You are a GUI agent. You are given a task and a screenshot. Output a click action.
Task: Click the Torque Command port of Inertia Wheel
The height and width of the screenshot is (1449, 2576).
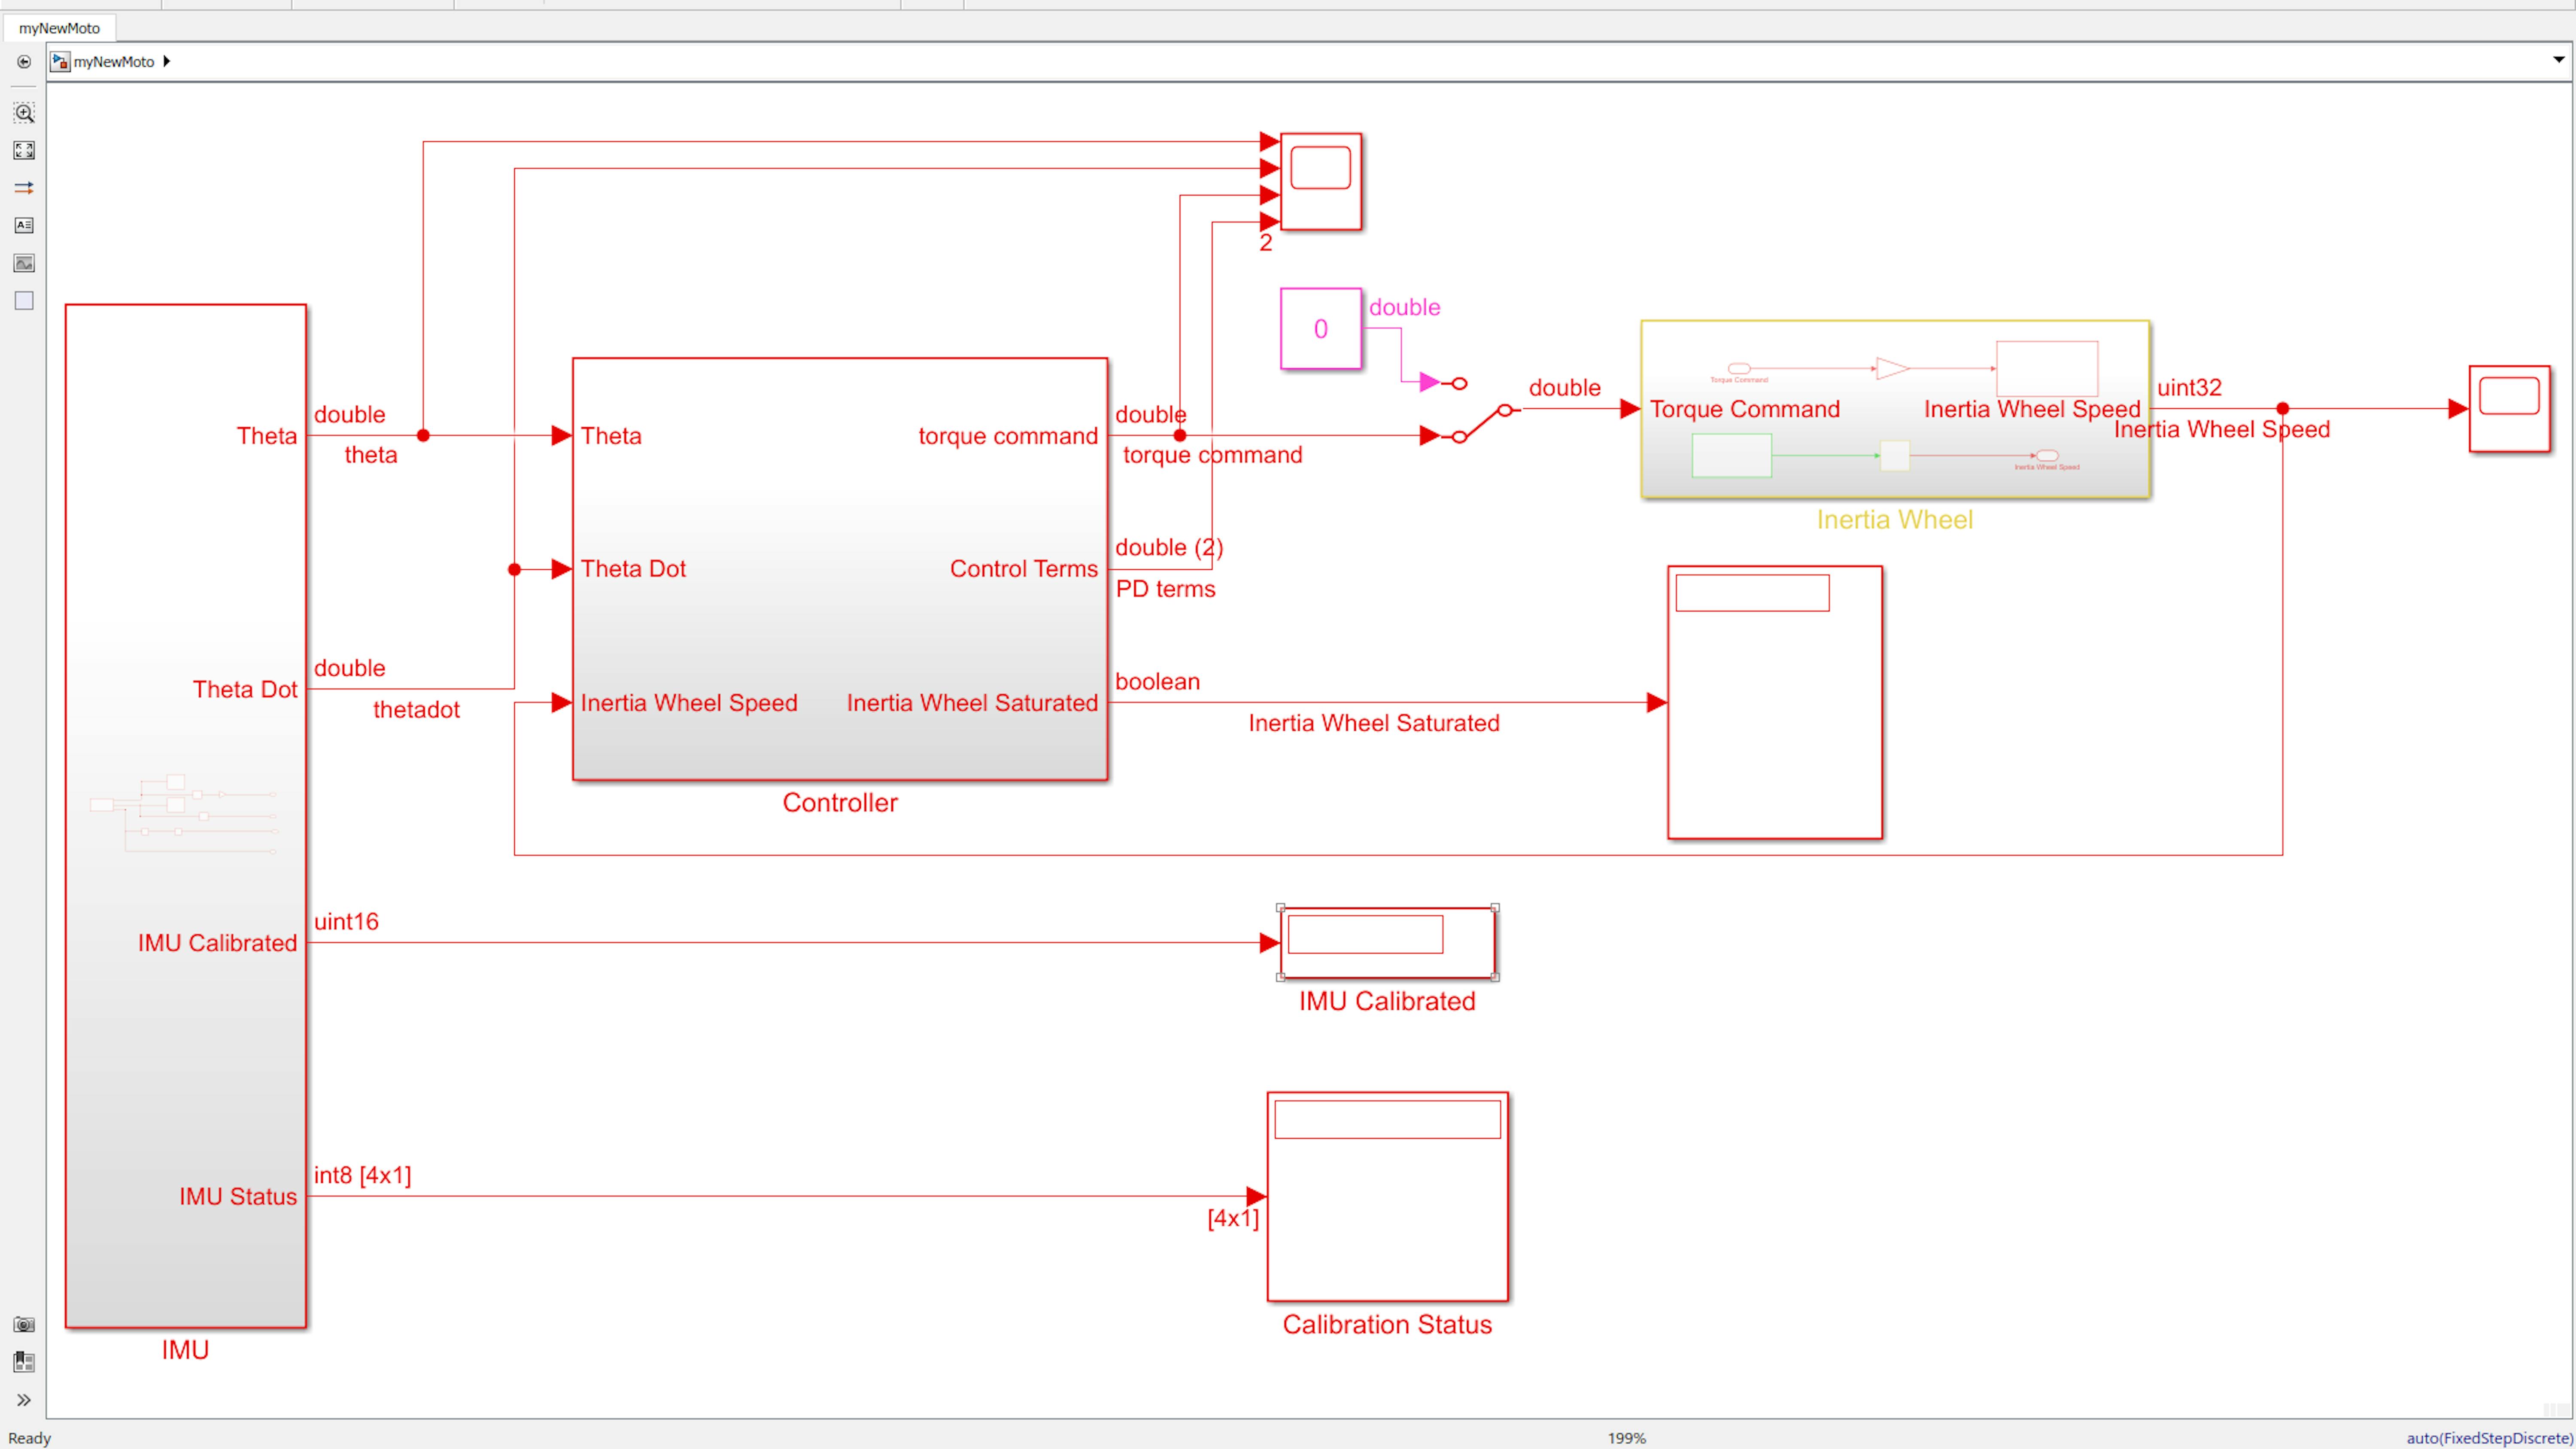point(1745,409)
